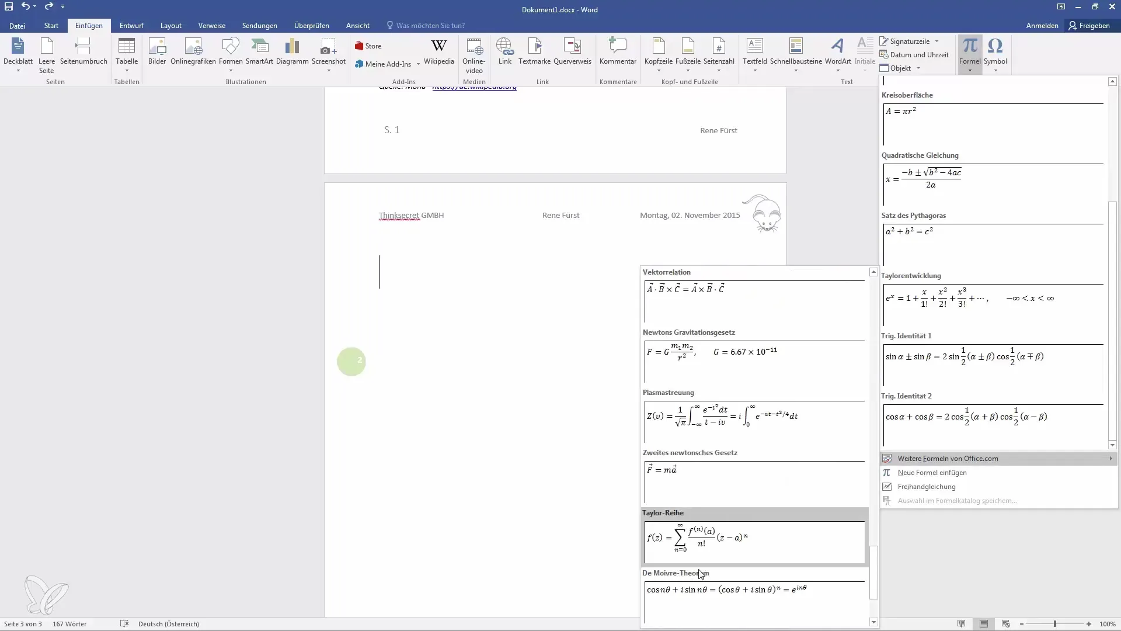Switch to the Überprüfen tab
The height and width of the screenshot is (631, 1121).
pos(312,26)
